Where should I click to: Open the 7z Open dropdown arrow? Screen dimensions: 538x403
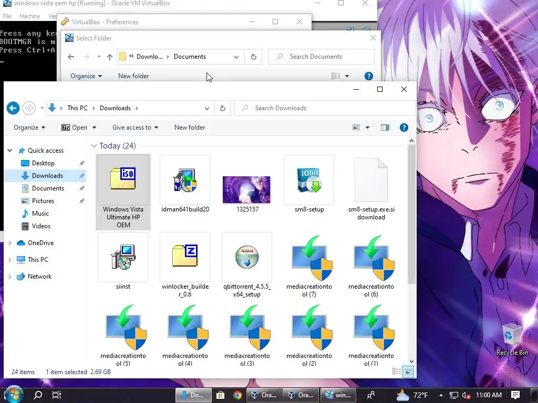coord(94,128)
